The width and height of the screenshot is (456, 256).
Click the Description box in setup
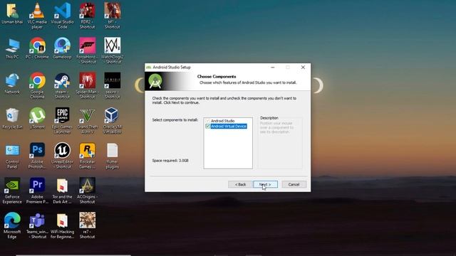coord(280,142)
